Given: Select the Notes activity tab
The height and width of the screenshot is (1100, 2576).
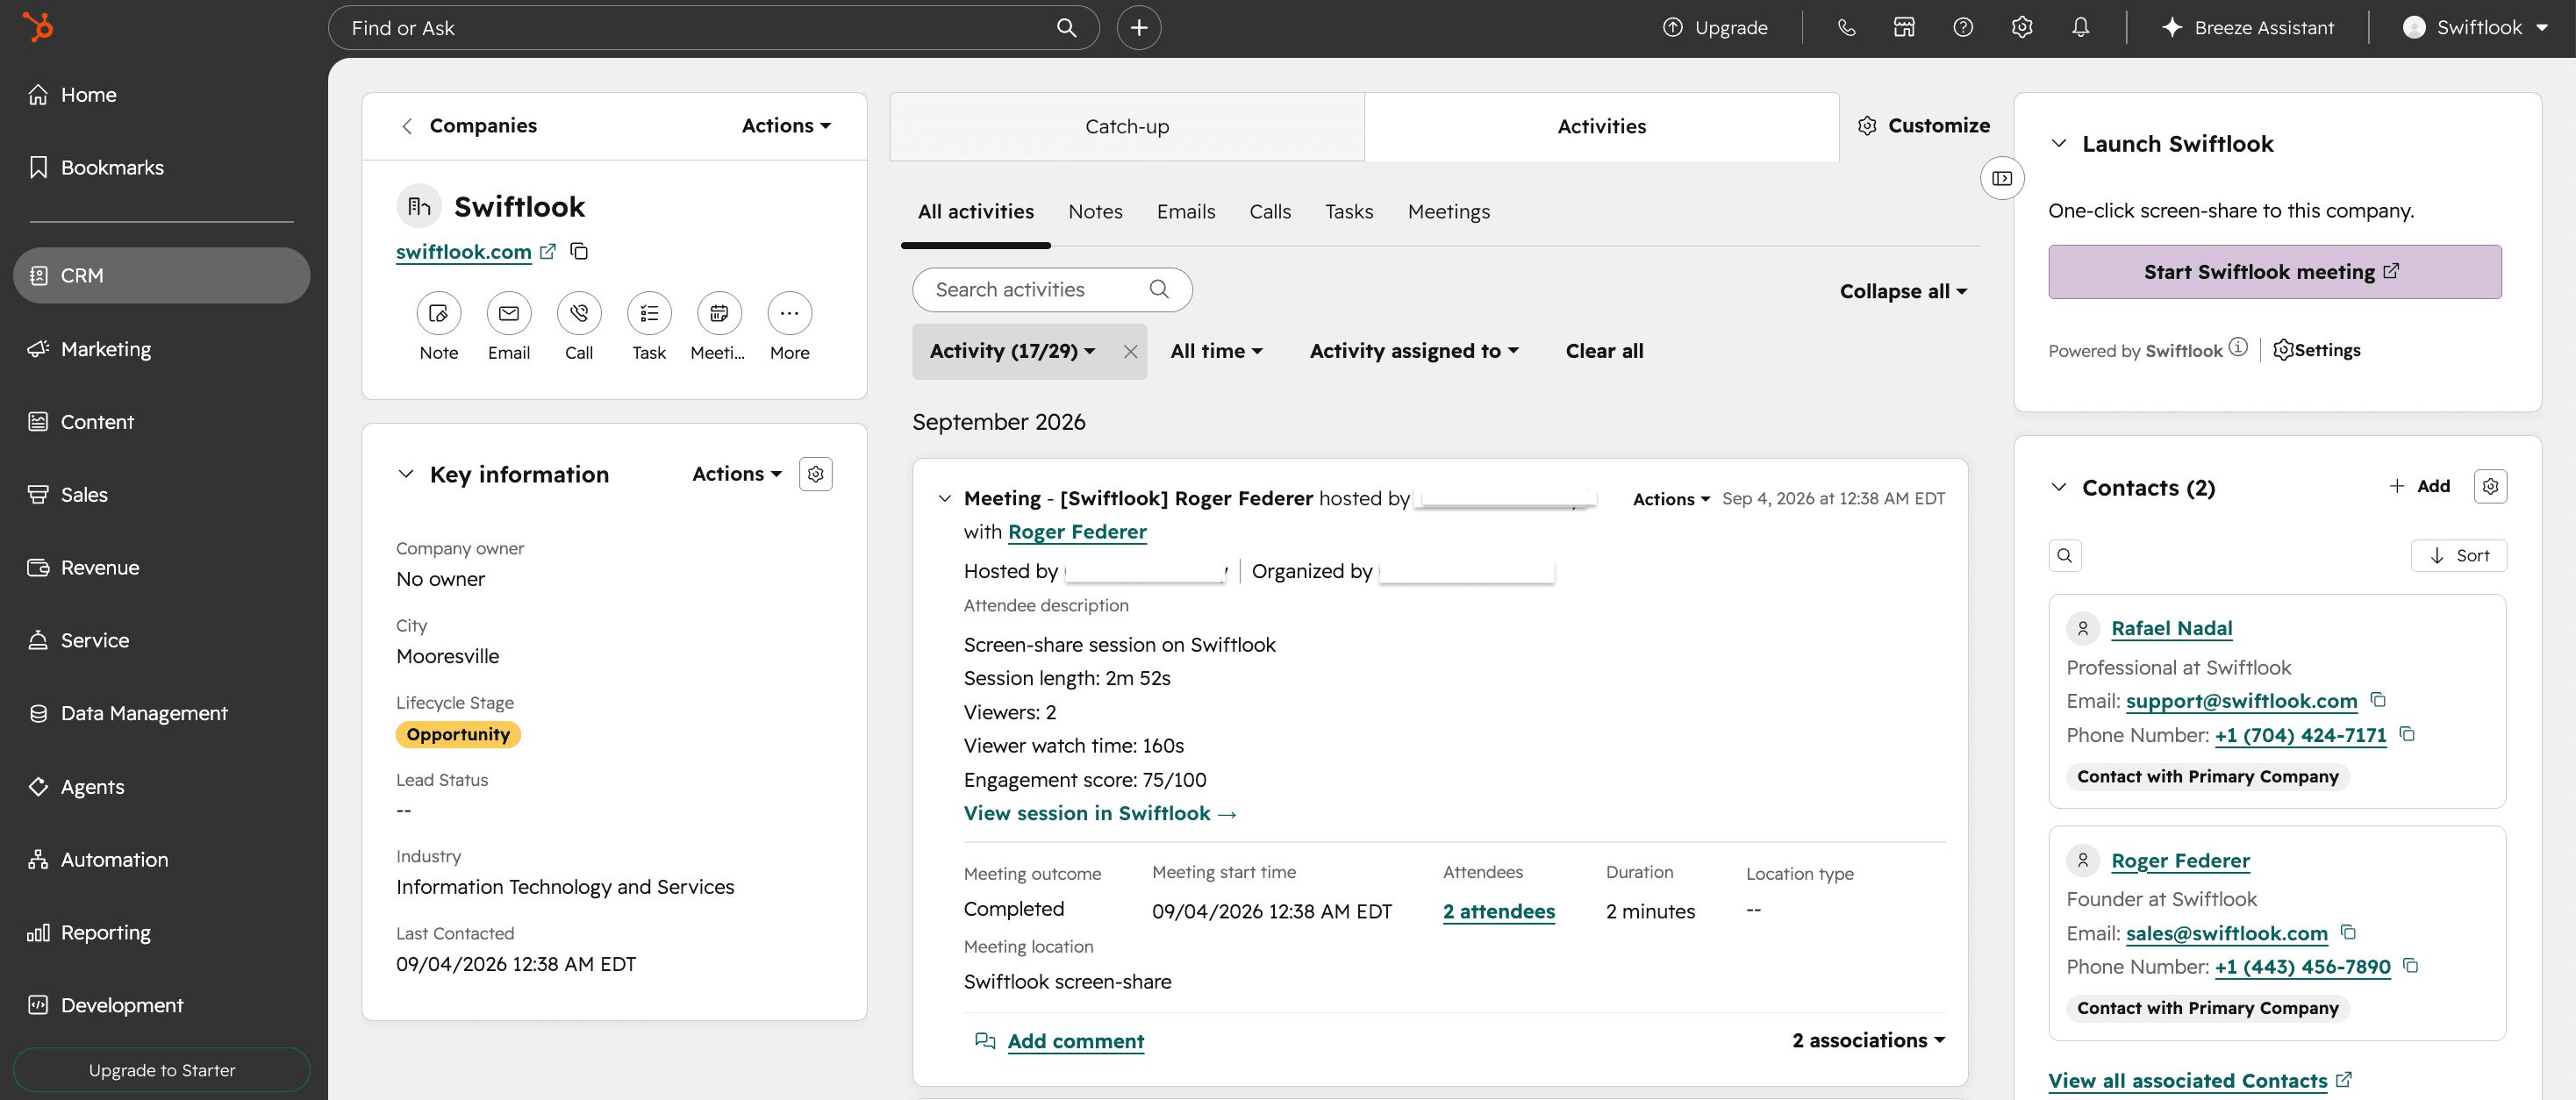Looking at the screenshot, I should click(x=1095, y=212).
